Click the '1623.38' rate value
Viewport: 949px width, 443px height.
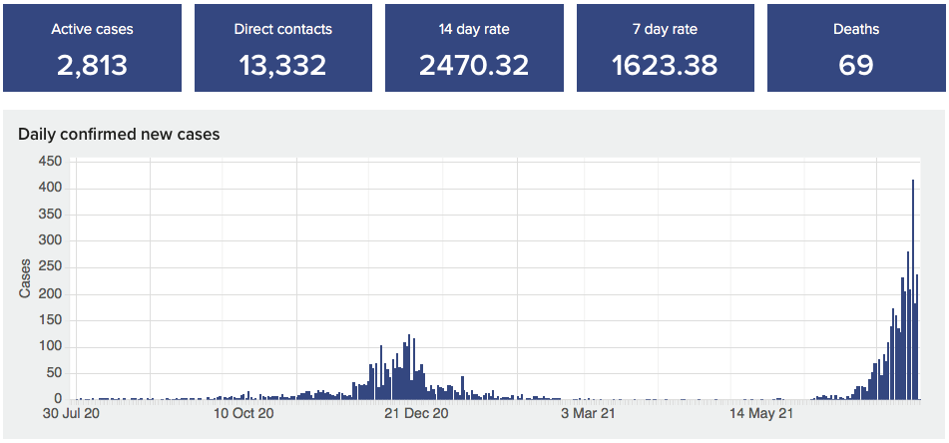pos(665,66)
